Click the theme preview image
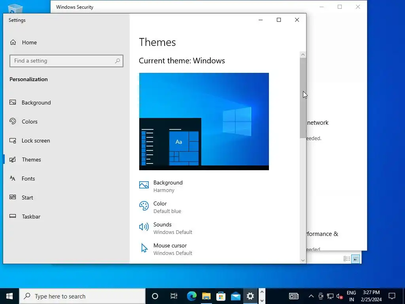405x304 pixels. (x=204, y=122)
